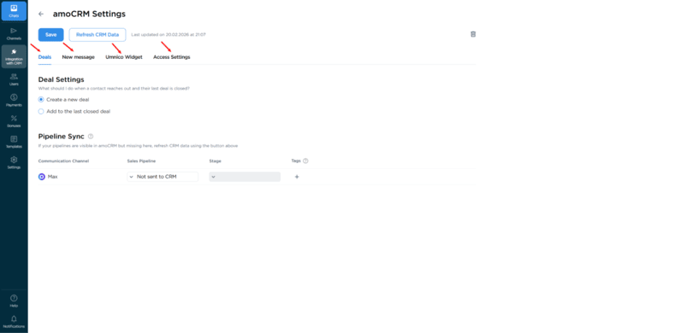Switch to the New message tab

(x=78, y=57)
